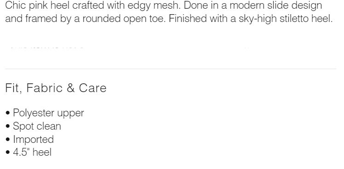344x169 pixels.
Task: Click the Imported bullet text
Action: click(34, 139)
